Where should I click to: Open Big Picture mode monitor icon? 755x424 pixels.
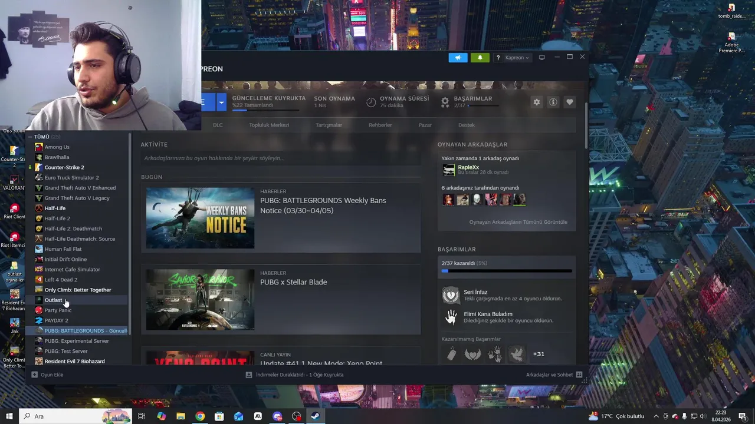541,57
